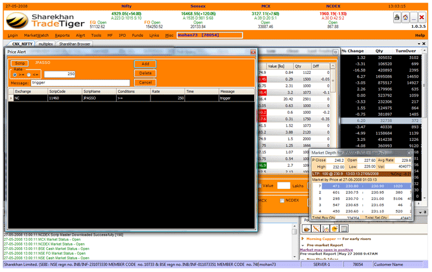Screen dimensions: 432x272
Task: Open the Alert menu
Action: click(x=80, y=36)
